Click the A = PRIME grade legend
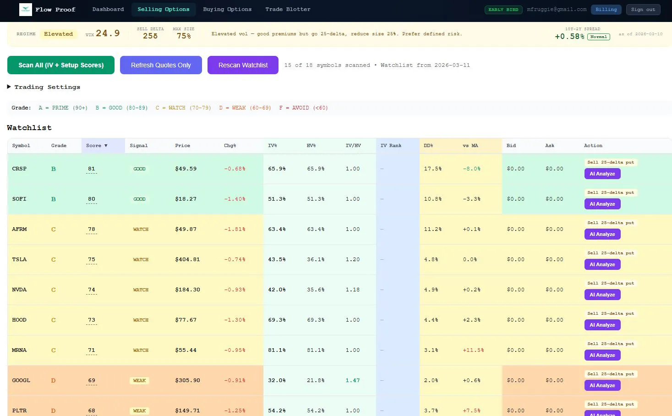The image size is (672, 416). coord(63,108)
